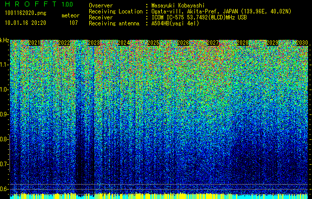Viewport: 312px width, 199px height.
Task: Click the 0.8 frequency axis label
Action: tap(4, 139)
